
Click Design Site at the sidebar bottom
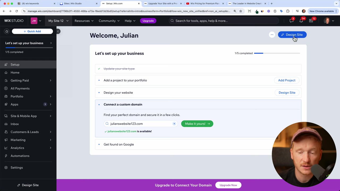[x=28, y=185]
